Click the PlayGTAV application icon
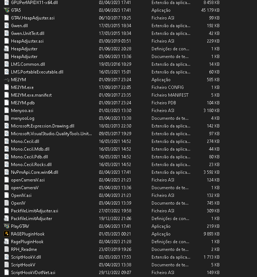The width and height of the screenshot is (257, 277). (7, 226)
